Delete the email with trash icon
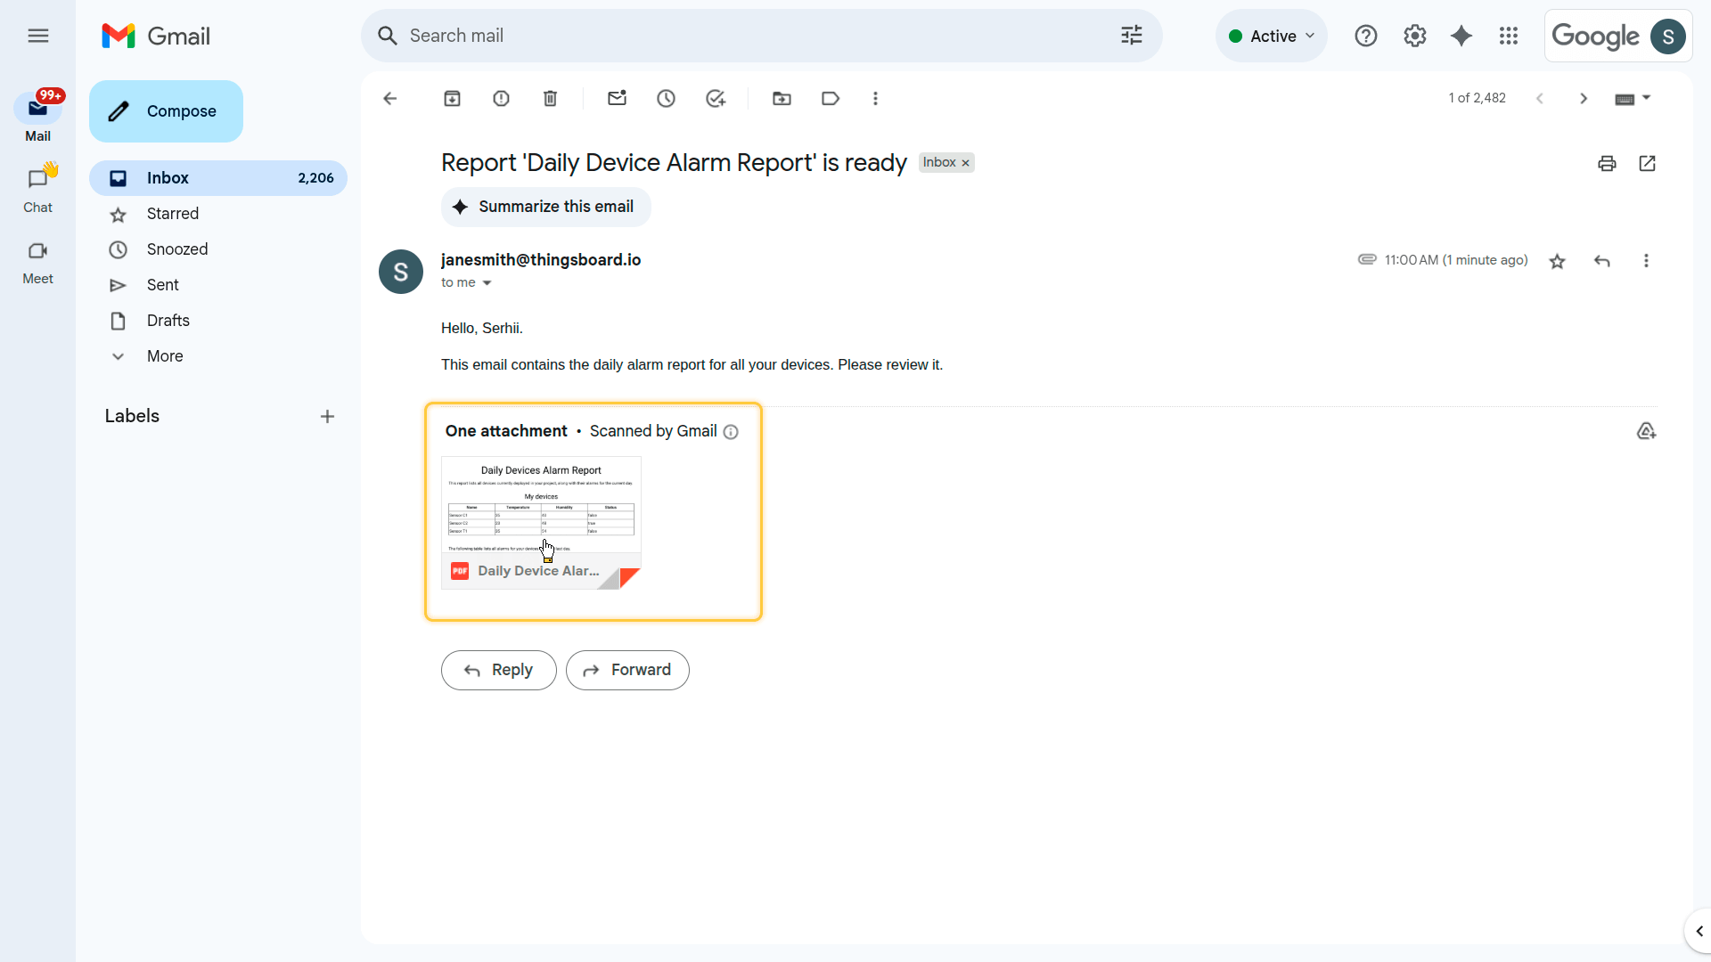 pyautogui.click(x=550, y=99)
